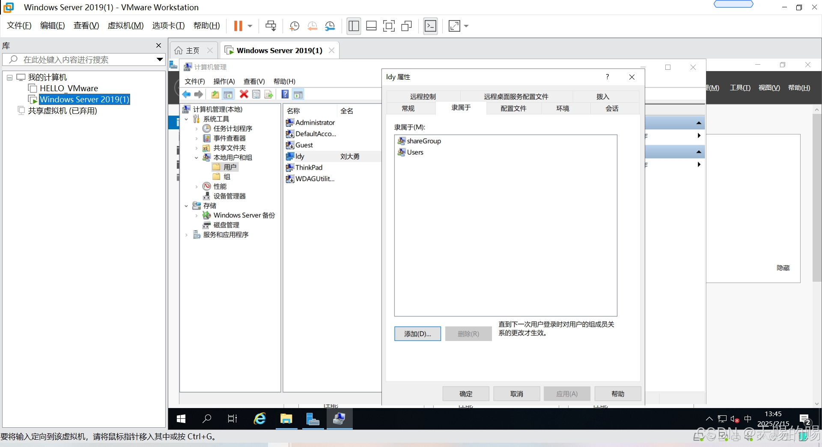
Task: Open the stretch mode dropdown arrow
Action: [x=466, y=26]
